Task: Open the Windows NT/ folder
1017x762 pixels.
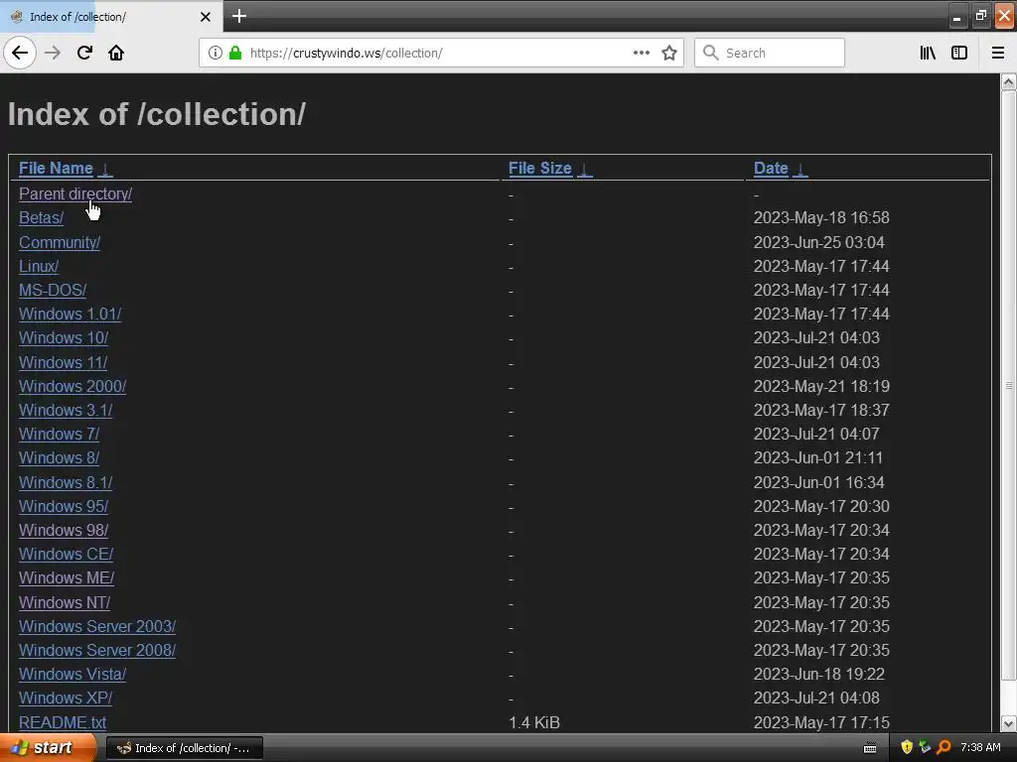Action: 65,602
